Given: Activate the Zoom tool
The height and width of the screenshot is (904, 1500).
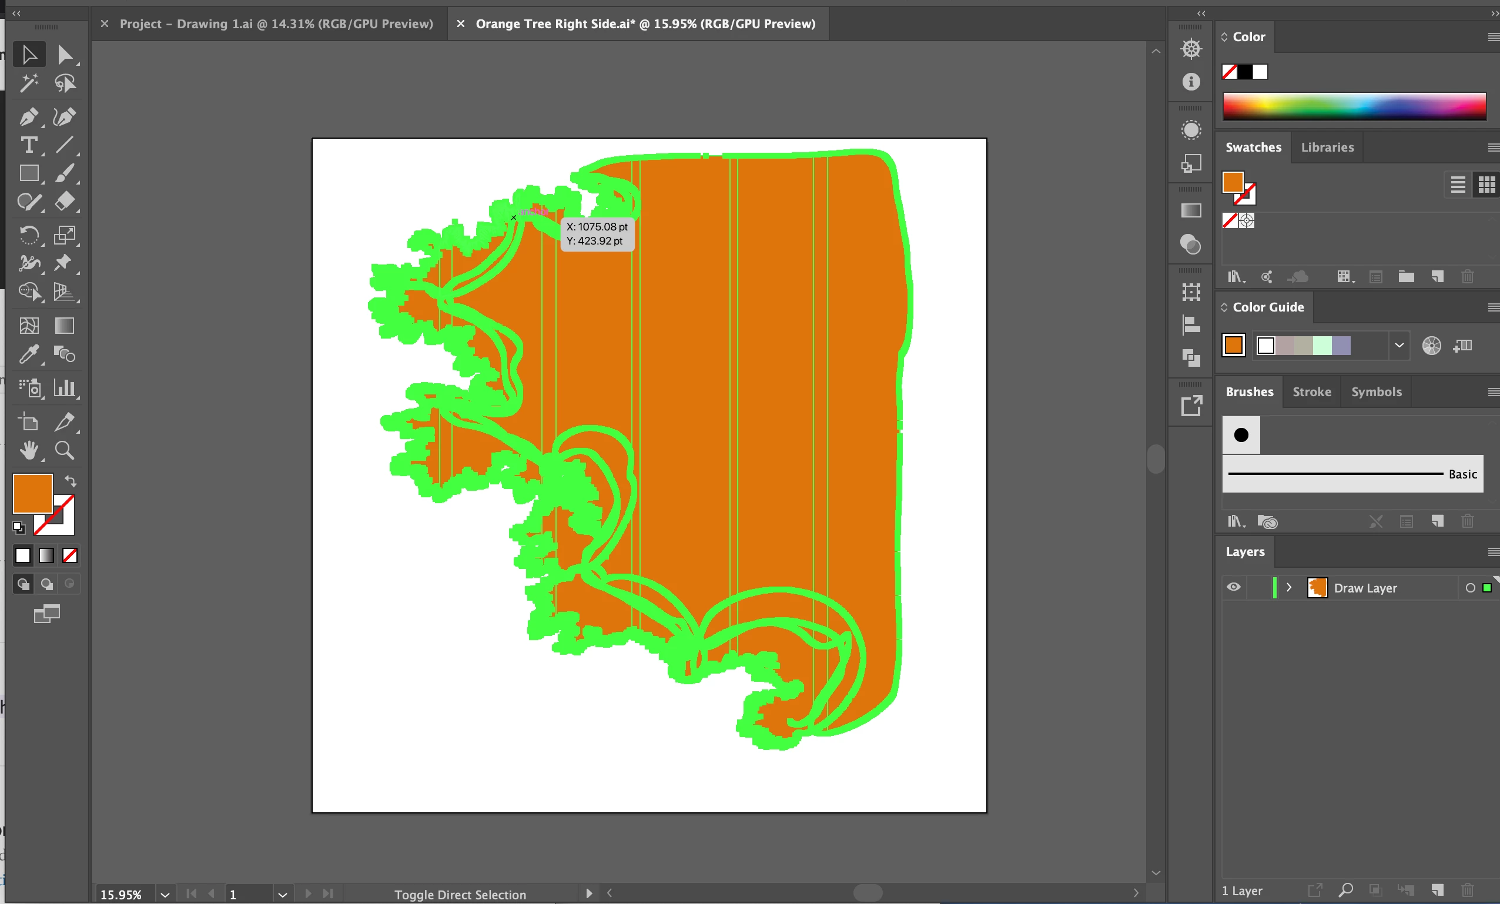Looking at the screenshot, I should pyautogui.click(x=65, y=450).
